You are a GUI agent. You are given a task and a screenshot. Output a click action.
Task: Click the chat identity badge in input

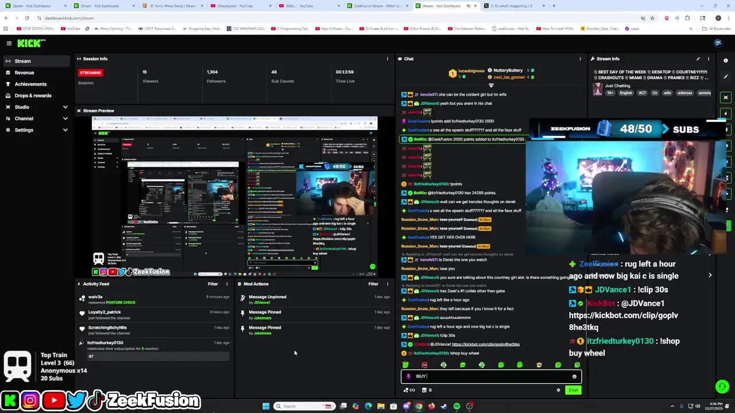[x=408, y=376]
